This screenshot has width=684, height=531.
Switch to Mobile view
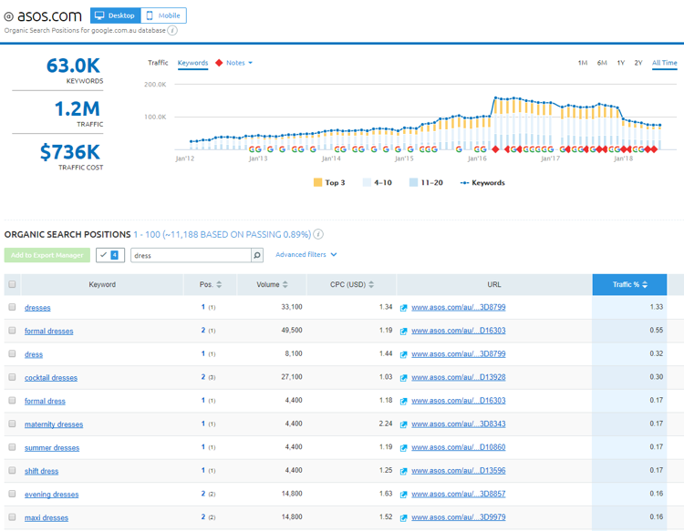point(163,15)
